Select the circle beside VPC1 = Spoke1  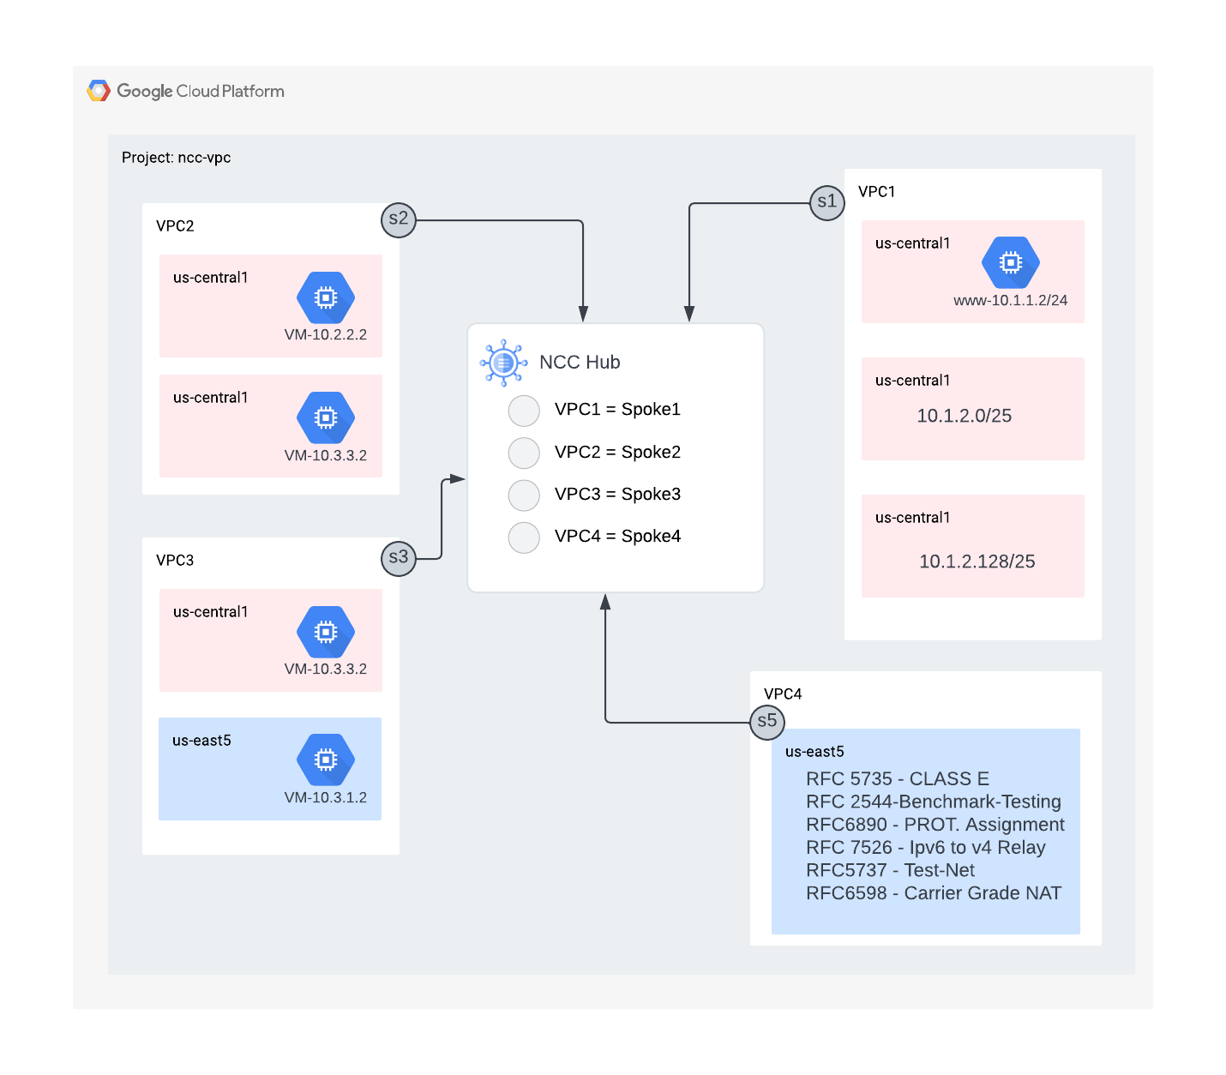coord(524,411)
